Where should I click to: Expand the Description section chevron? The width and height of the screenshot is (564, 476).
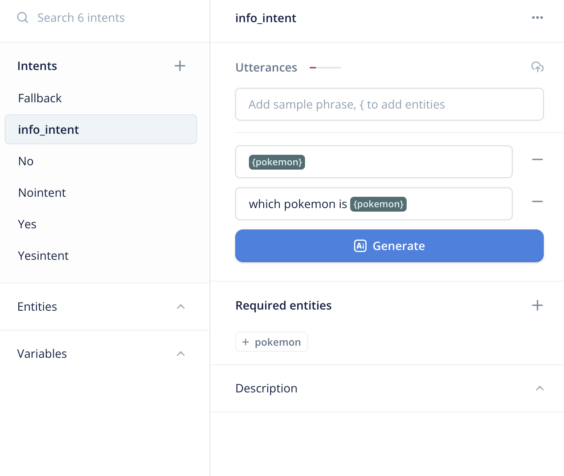(539, 388)
